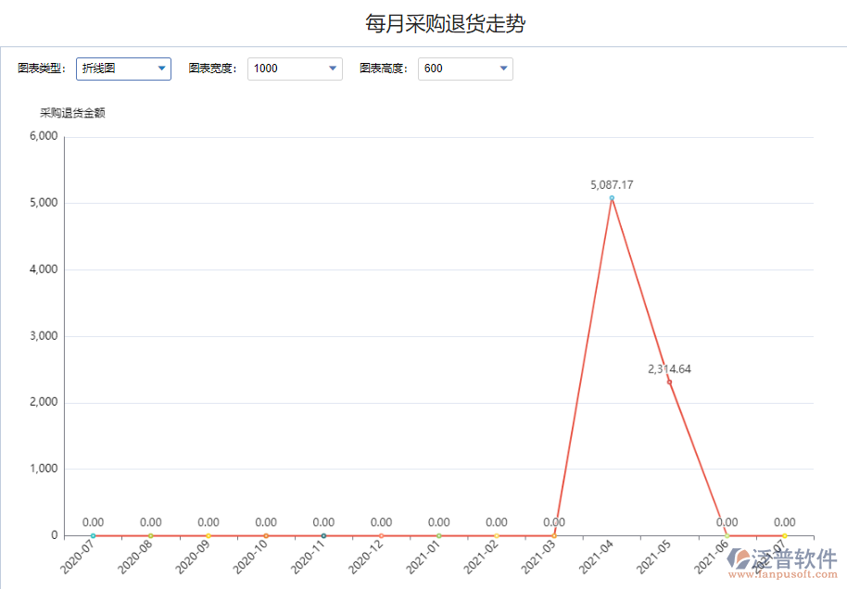The height and width of the screenshot is (589, 847).
Task: Select the final 2021-07 data marker
Action: (x=785, y=534)
